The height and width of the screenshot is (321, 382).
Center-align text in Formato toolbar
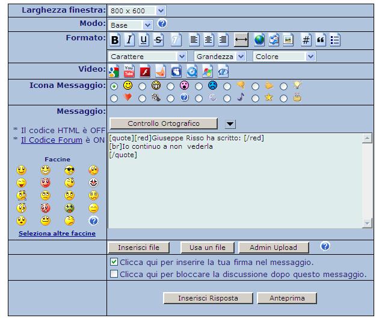(x=209, y=40)
